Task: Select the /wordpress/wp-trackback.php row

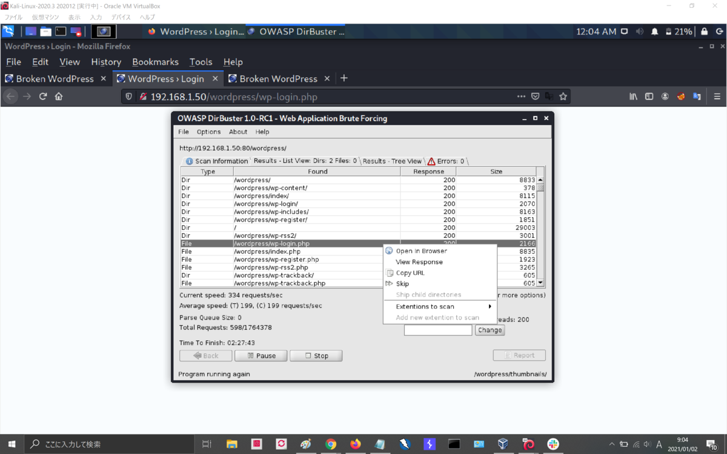Action: pyautogui.click(x=358, y=283)
